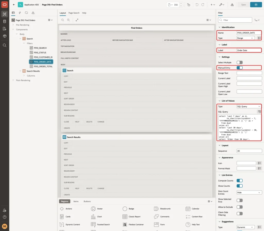Increment page number stepper up arrow

181,3
